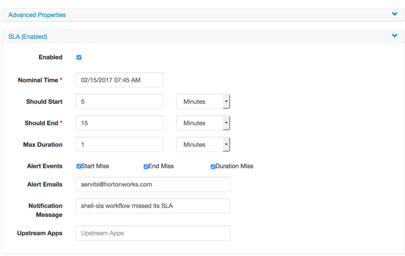405x256 pixels.
Task: Focus the Should End value field
Action: click(119, 123)
